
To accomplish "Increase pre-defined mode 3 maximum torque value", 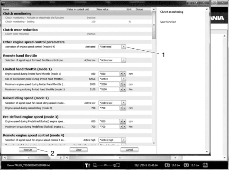I will point(124,127).
